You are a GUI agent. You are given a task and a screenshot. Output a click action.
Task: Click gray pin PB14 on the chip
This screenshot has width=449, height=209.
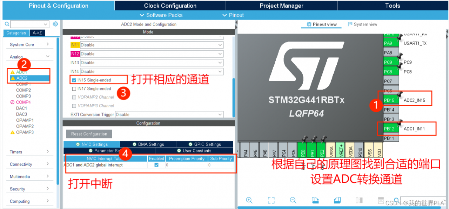pyautogui.click(x=391, y=110)
